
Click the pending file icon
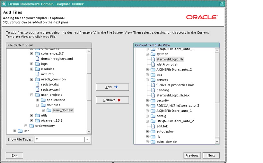pyautogui.click(x=153, y=90)
